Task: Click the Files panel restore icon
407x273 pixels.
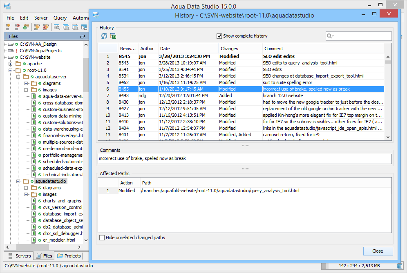Action: click(x=83, y=37)
